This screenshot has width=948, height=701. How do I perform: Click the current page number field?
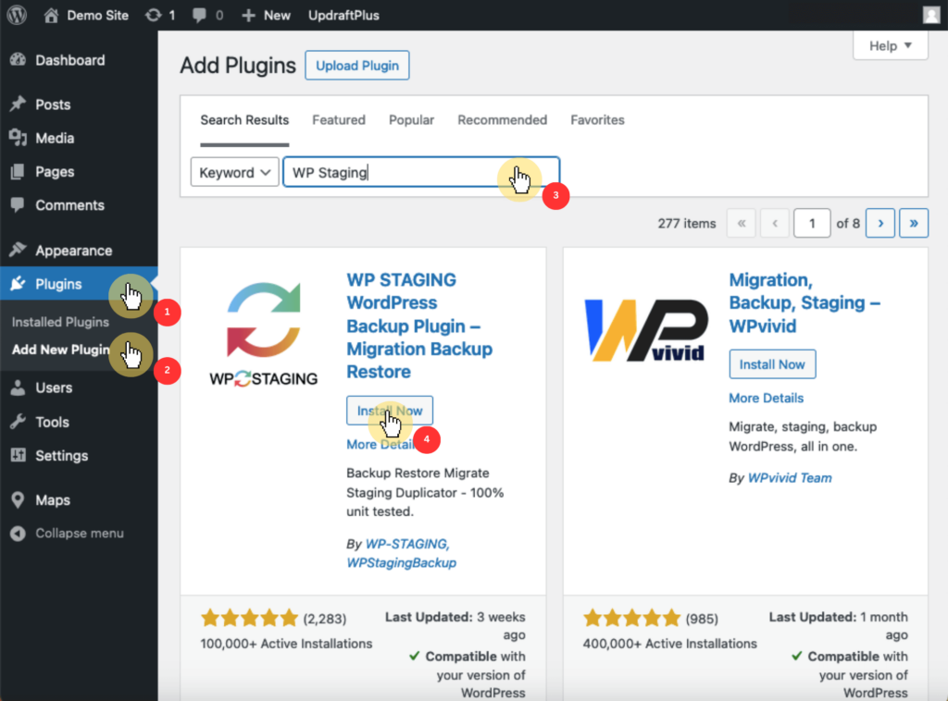pos(812,224)
